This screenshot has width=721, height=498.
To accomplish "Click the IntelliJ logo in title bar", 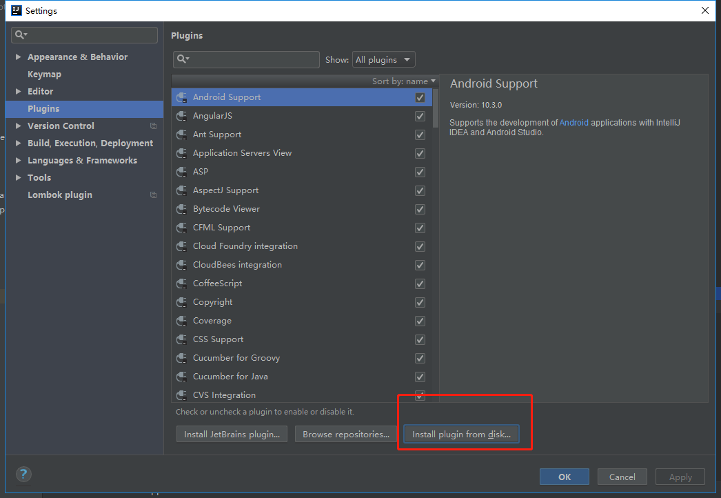I will [16, 10].
